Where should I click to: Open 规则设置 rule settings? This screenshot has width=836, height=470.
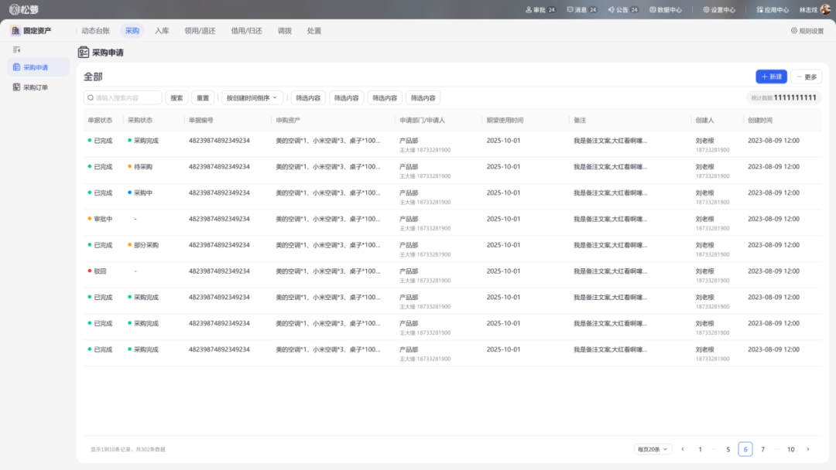pyautogui.click(x=807, y=31)
